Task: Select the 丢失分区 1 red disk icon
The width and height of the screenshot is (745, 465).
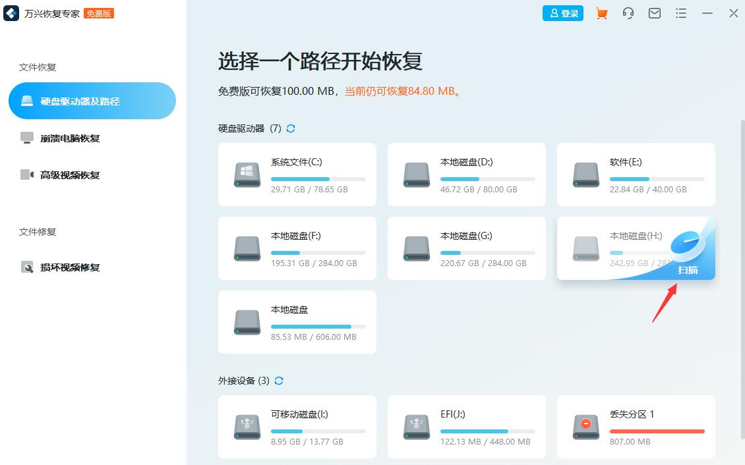Action: point(586,427)
